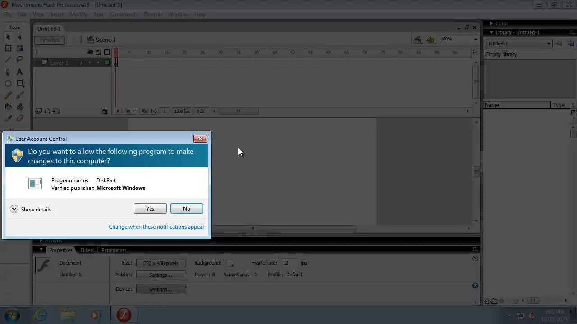Click the Insert Layer Folder icon
This screenshot has width=577, height=324.
pos(56,111)
